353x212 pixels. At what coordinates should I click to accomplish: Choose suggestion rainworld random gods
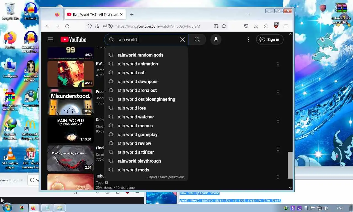coord(146,55)
